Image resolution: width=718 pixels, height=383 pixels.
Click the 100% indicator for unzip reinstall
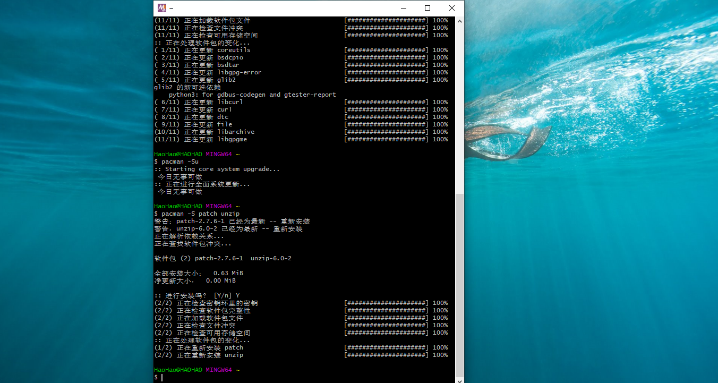point(440,355)
